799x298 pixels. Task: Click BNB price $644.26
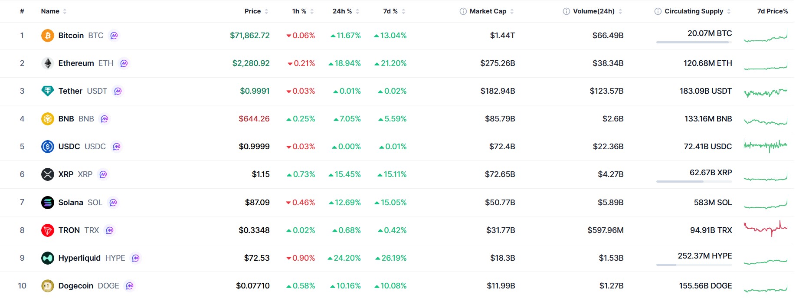coord(254,119)
